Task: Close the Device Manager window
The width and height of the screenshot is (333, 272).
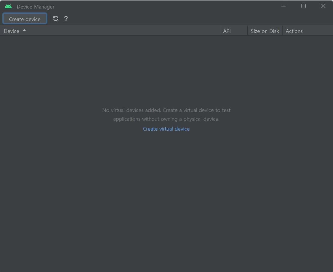Action: coord(323,6)
